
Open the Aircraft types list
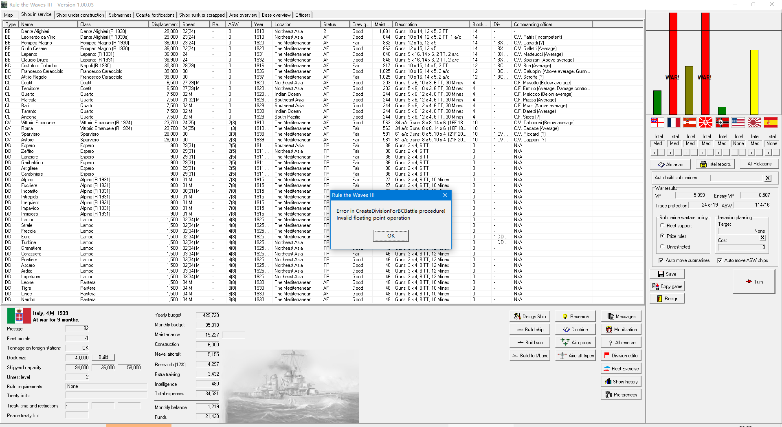tap(575, 355)
